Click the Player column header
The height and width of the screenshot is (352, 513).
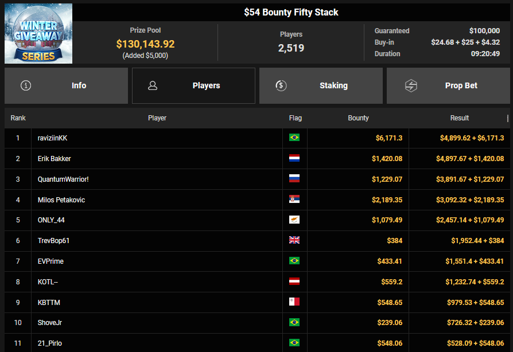[157, 118]
